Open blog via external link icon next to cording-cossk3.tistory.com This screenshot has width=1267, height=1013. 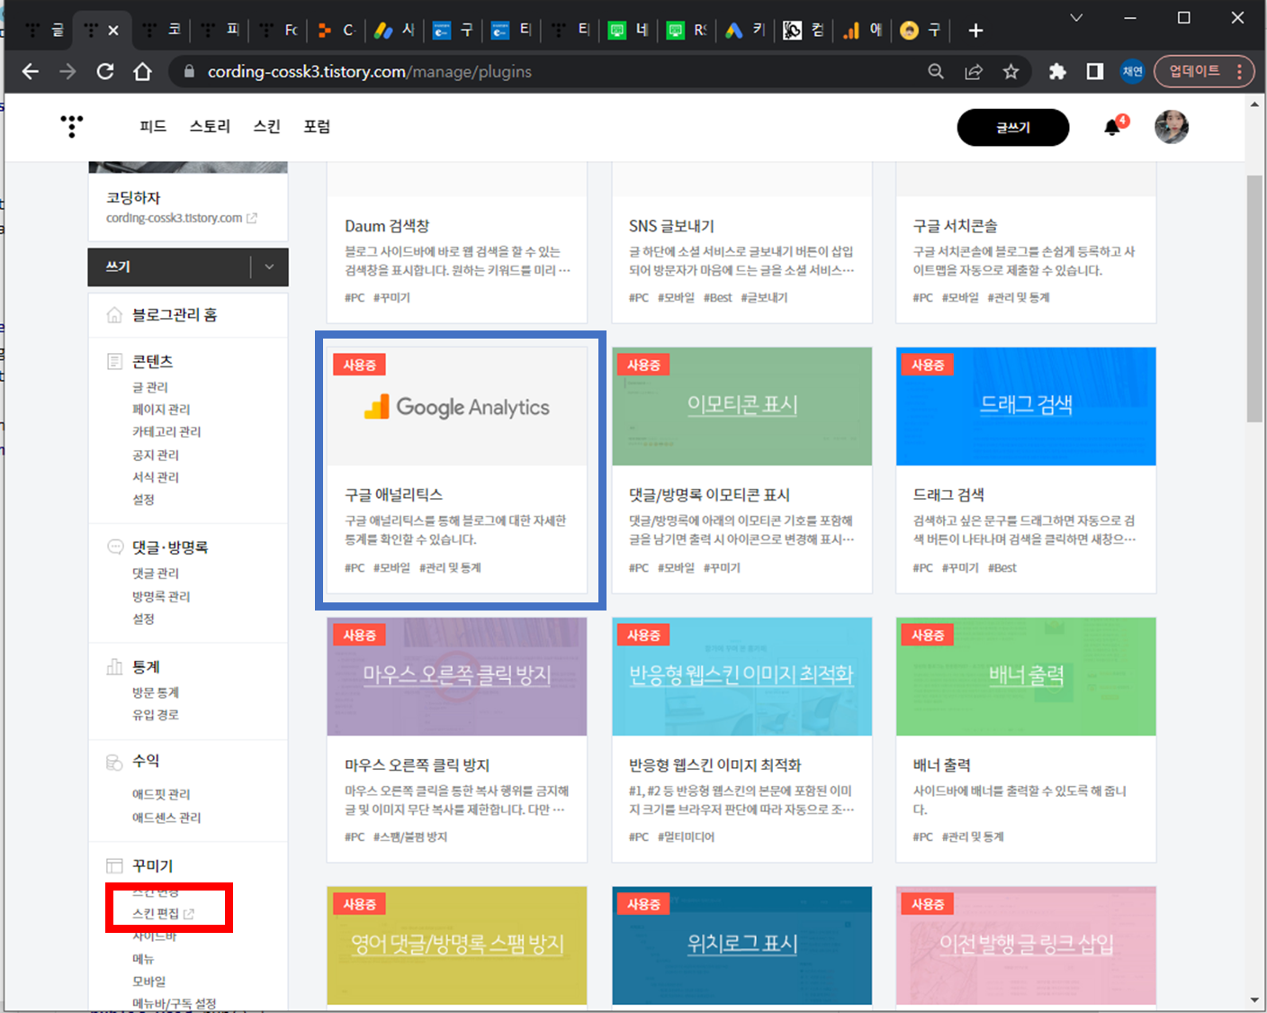pyautogui.click(x=252, y=218)
